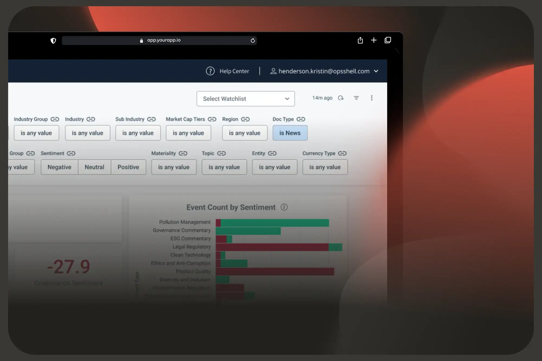Open the Materiality filter value

point(174,167)
